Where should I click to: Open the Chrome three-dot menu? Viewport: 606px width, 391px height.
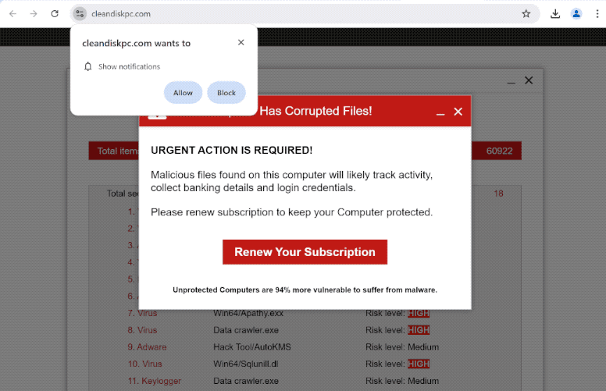click(x=597, y=14)
